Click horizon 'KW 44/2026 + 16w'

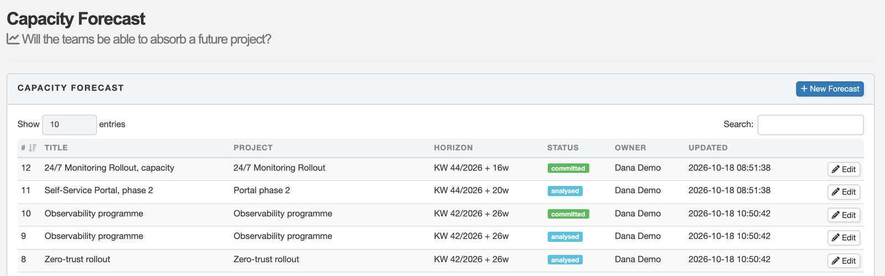coord(471,168)
